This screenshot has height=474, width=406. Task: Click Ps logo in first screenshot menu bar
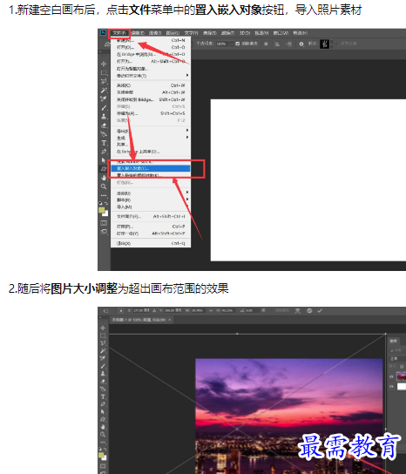coord(103,32)
